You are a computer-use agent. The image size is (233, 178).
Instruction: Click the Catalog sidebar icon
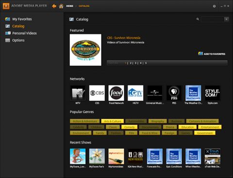click(7, 26)
